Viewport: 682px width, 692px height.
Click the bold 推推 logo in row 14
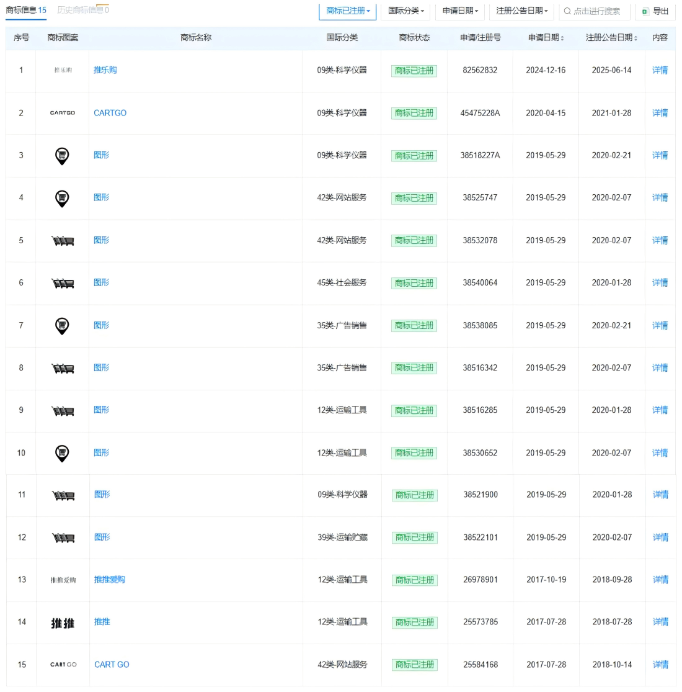pyautogui.click(x=63, y=623)
